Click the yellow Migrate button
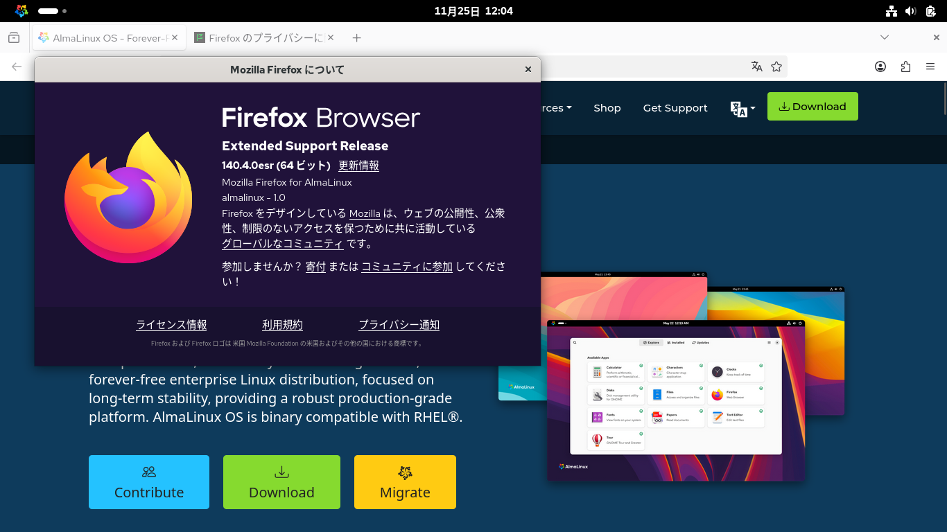 [405, 482]
